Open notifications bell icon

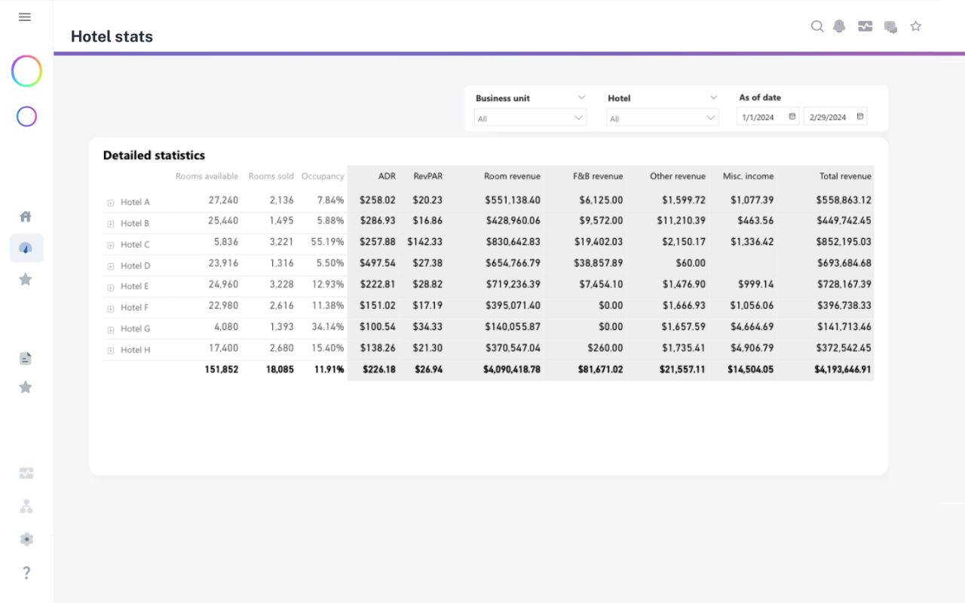coord(839,26)
